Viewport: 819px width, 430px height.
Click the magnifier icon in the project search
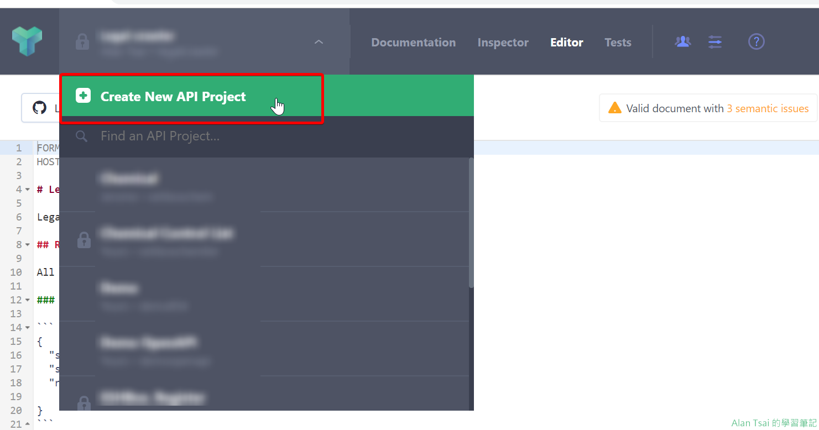pos(82,137)
